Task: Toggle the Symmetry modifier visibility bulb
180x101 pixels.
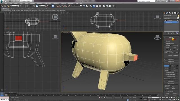Action: coord(165,21)
